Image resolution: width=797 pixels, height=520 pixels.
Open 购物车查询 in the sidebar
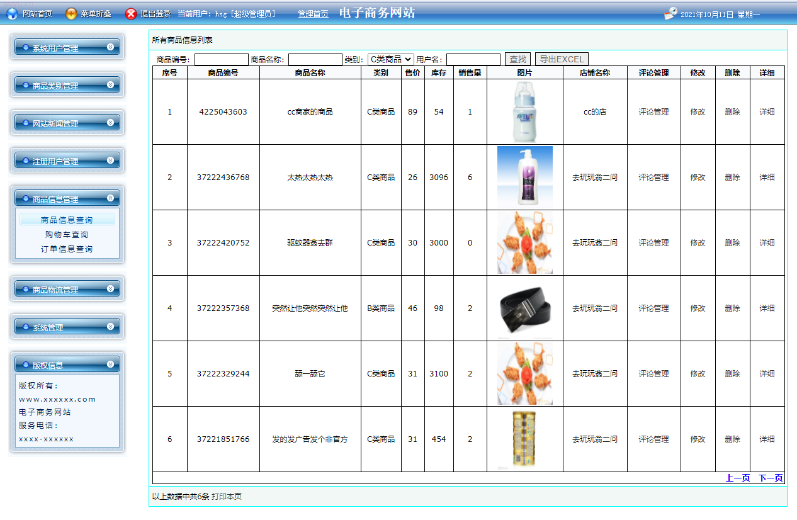coord(67,234)
